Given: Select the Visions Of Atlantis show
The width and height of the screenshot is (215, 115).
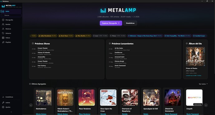Looking at the screenshot, I should (67, 53).
